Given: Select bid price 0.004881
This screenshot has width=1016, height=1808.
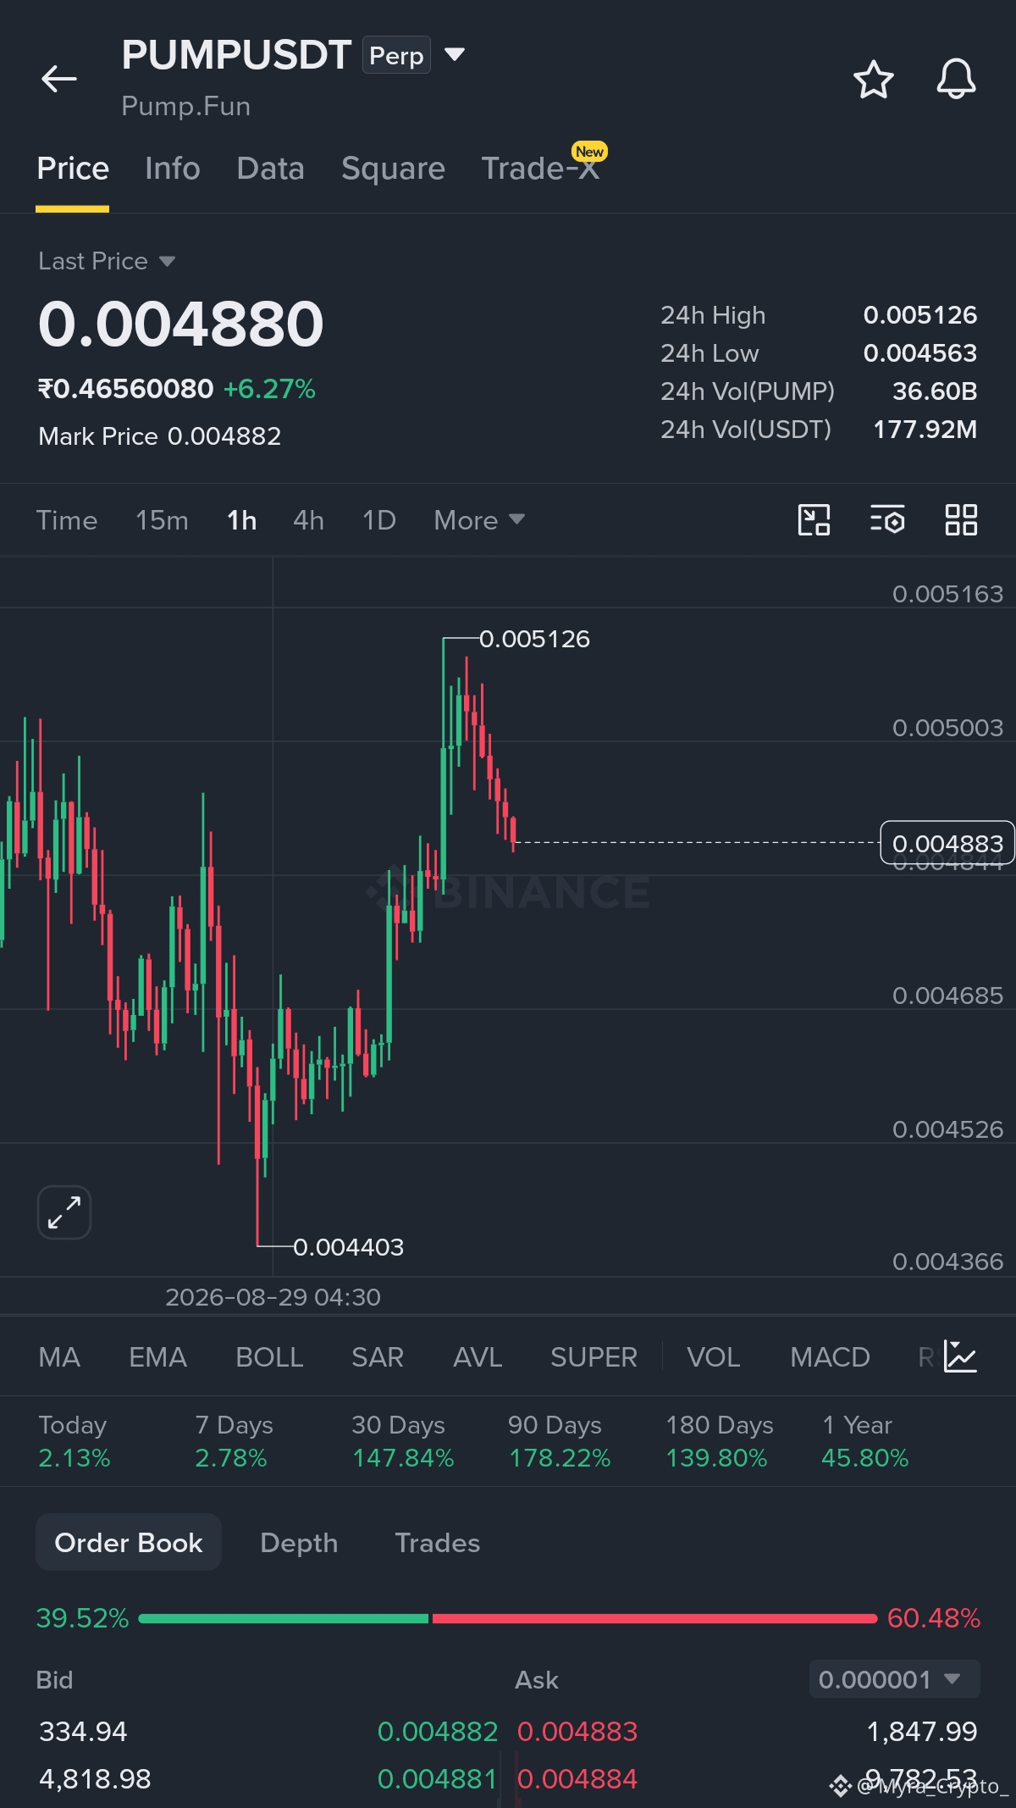Looking at the screenshot, I should click(437, 1779).
